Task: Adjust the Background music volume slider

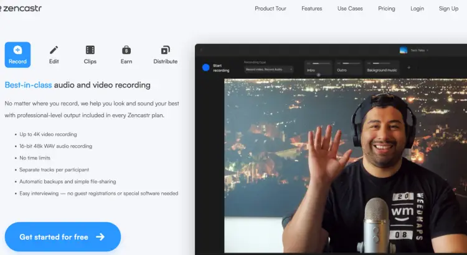Action: tap(382, 63)
